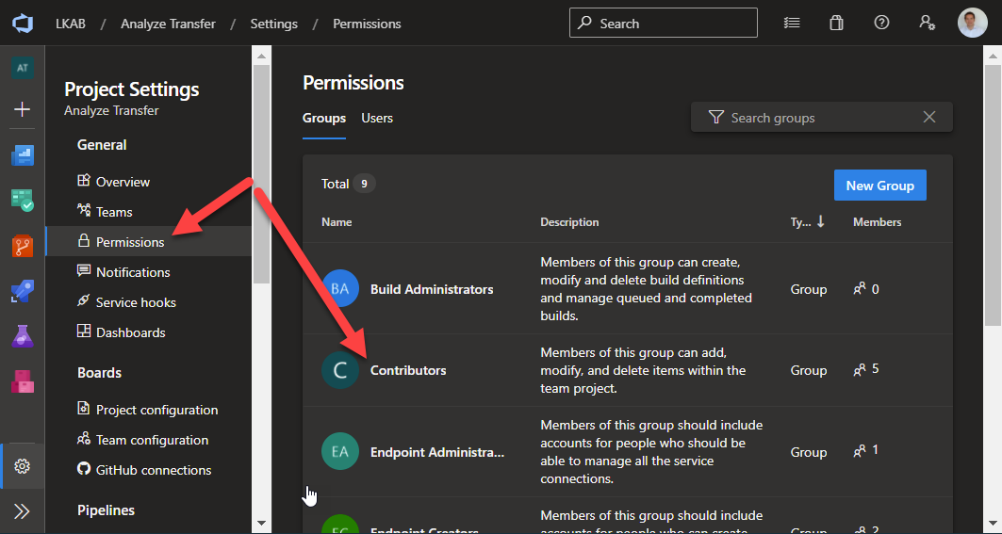Click Pipelines section heading in settings

pyautogui.click(x=107, y=510)
